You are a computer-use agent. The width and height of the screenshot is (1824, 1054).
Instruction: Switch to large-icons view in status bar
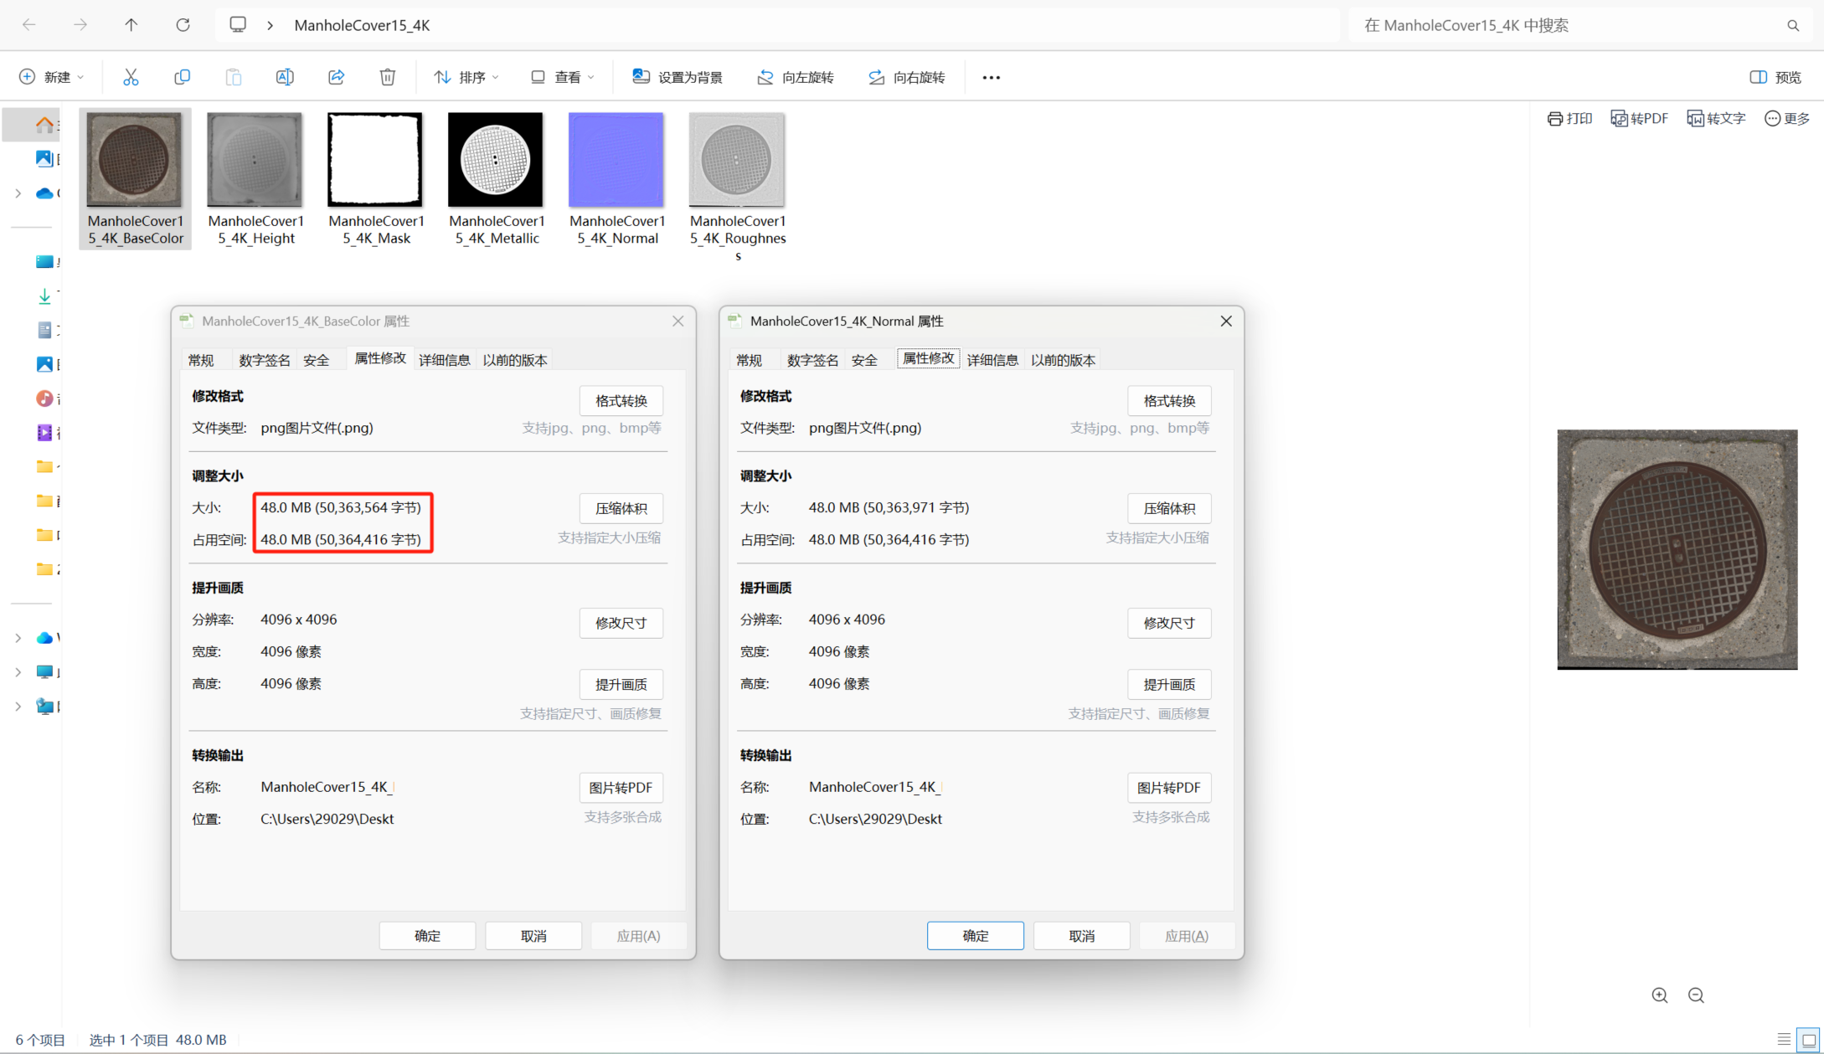(x=1808, y=1040)
